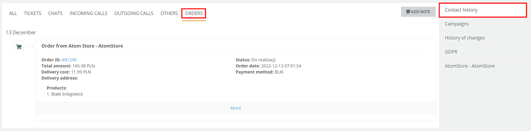Screen dimensions: 531x131
Task: Open Contact history in sidebar
Action: [x=483, y=10]
